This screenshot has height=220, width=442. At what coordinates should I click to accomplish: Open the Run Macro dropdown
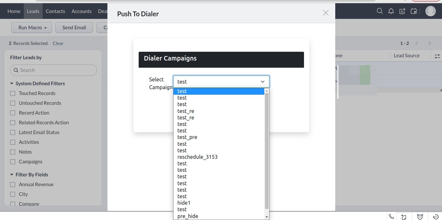click(x=32, y=28)
